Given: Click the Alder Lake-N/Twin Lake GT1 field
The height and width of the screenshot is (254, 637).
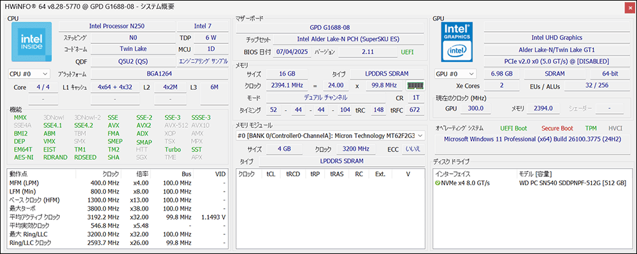Looking at the screenshot, I should pos(557,50).
